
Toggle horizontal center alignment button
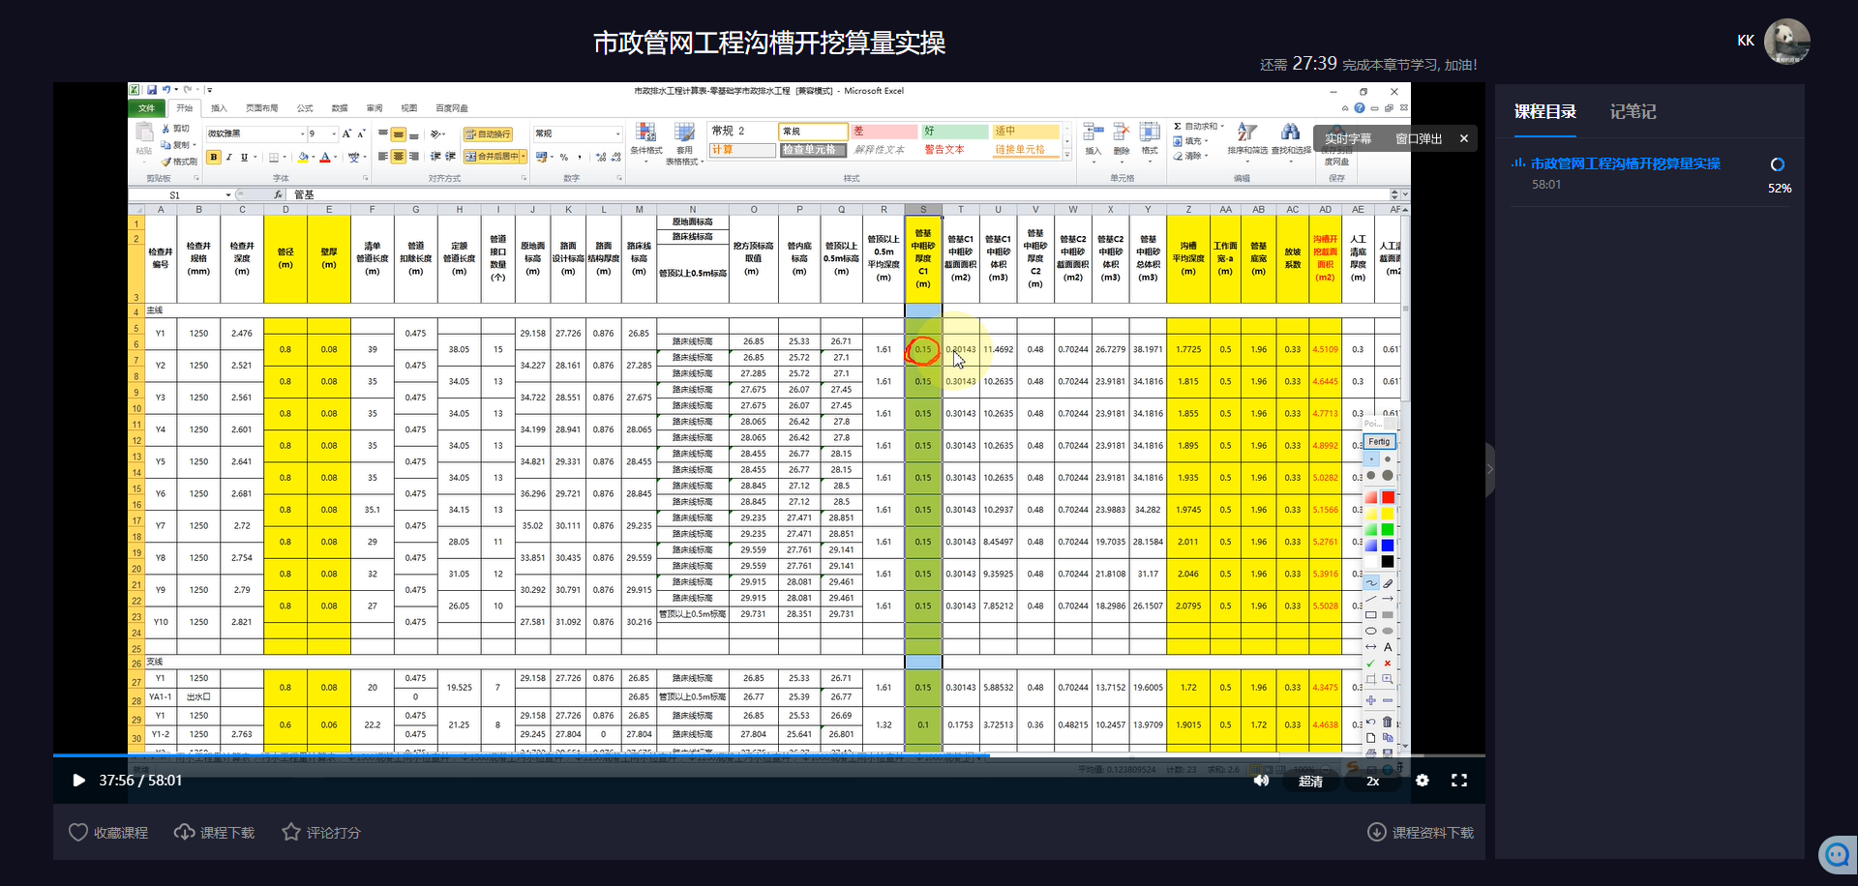tap(398, 157)
